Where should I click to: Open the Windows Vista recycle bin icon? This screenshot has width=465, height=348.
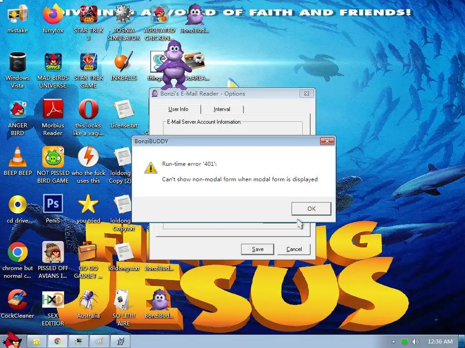(18, 70)
